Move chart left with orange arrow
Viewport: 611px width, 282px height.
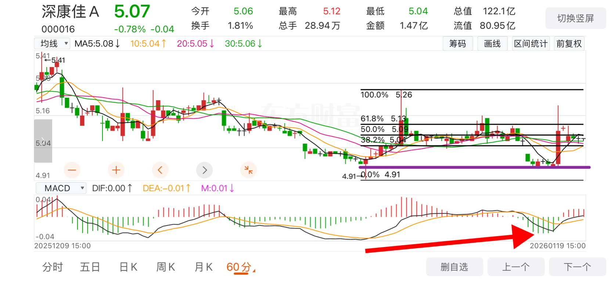click(160, 170)
